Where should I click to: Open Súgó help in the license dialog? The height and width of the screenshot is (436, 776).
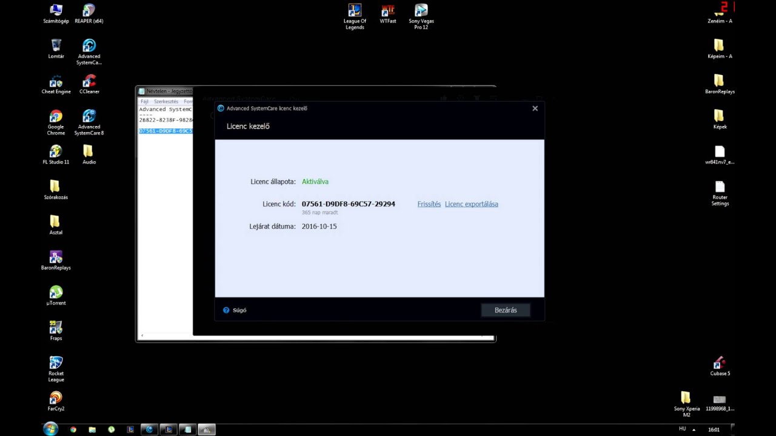(x=235, y=310)
